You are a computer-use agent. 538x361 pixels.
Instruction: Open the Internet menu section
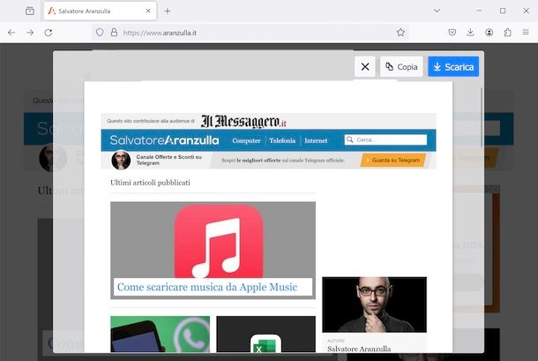coord(316,140)
